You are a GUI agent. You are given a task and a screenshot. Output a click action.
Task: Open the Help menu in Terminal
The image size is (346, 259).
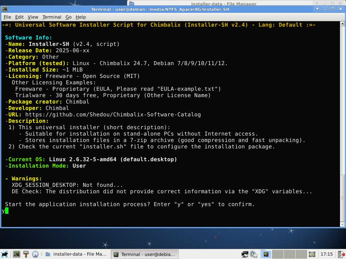click(x=80, y=17)
